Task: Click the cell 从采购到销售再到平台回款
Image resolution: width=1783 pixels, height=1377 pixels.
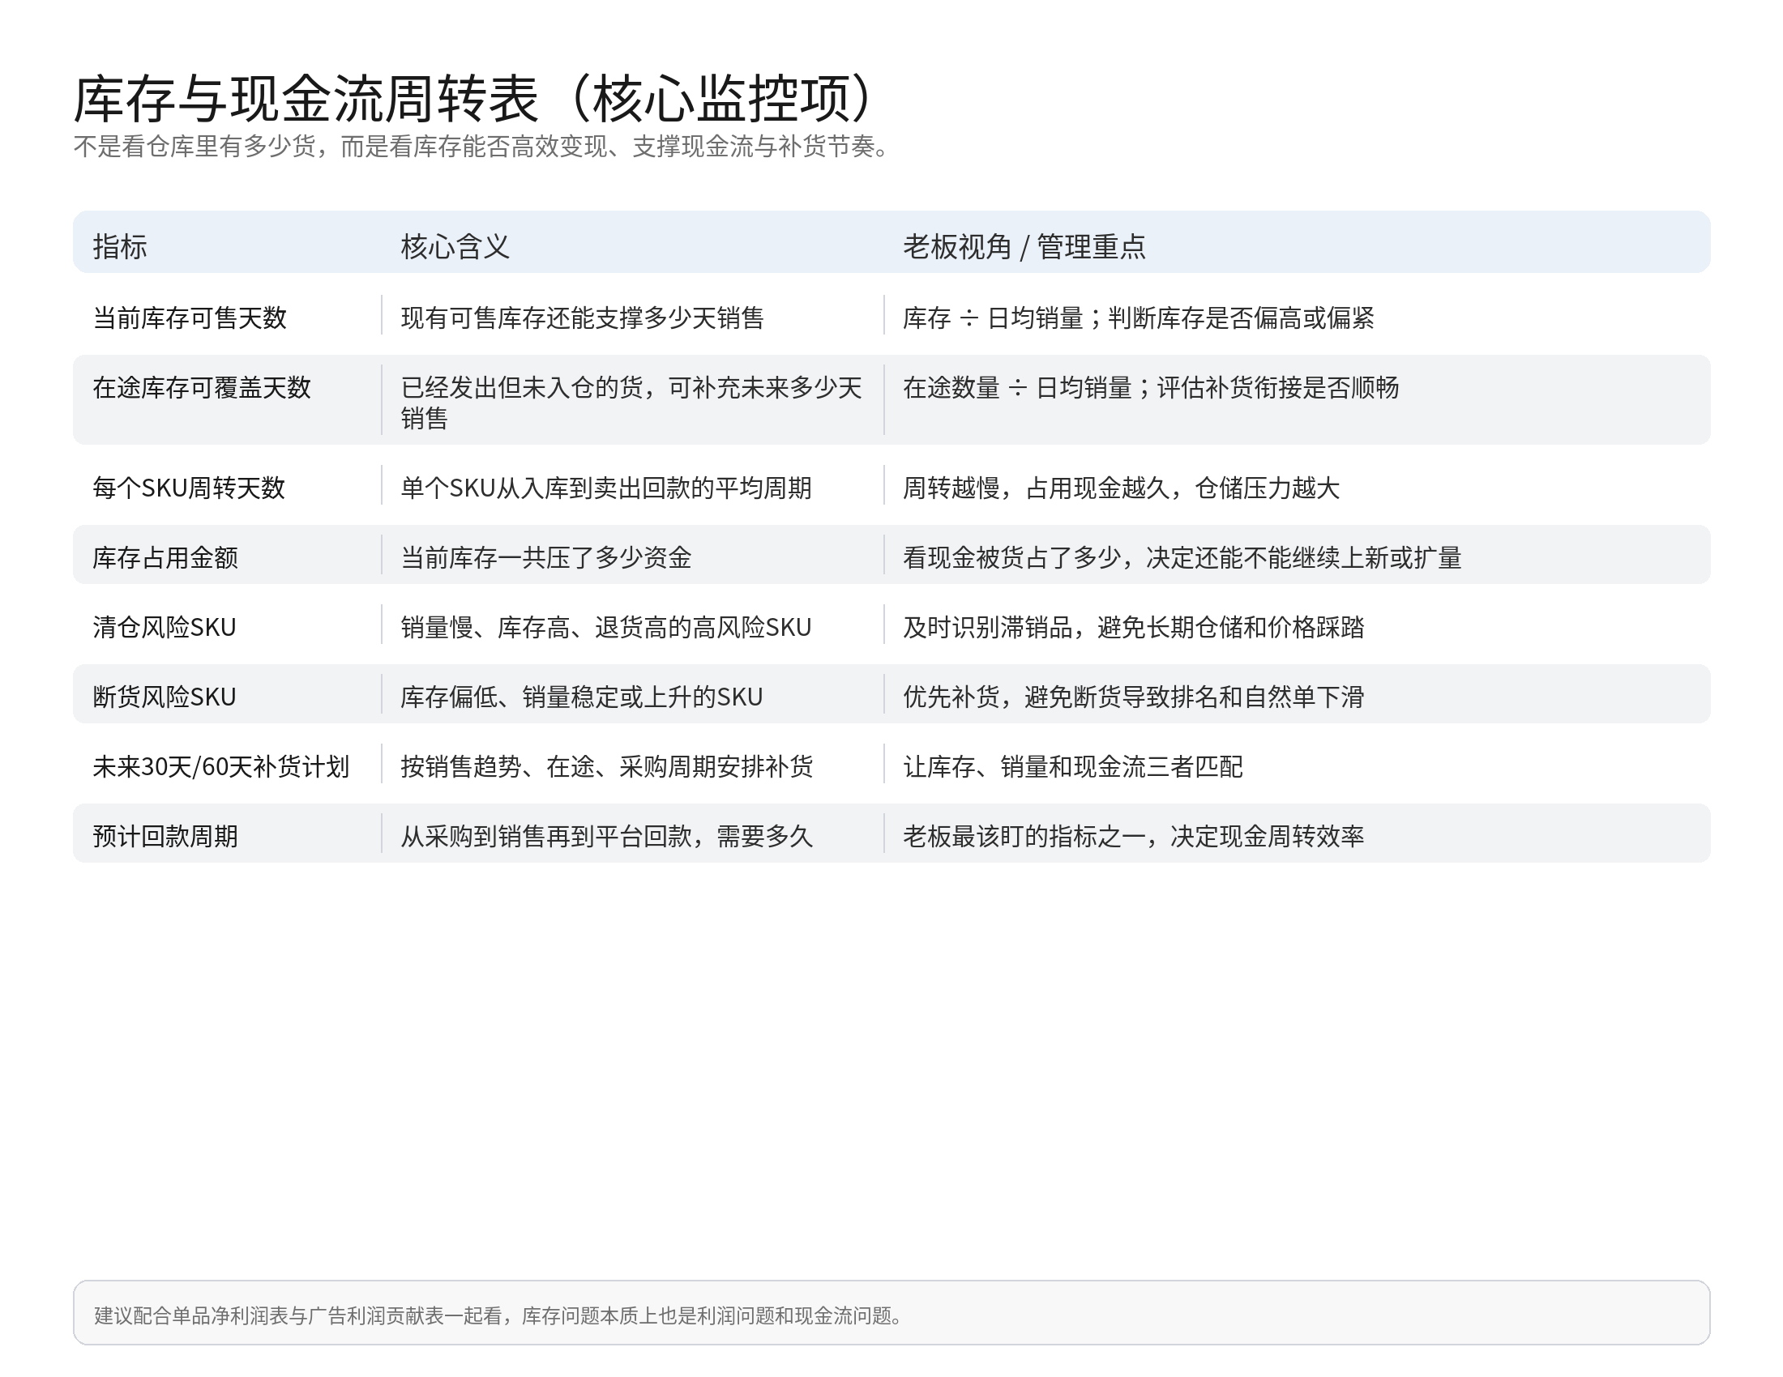Action: (605, 836)
